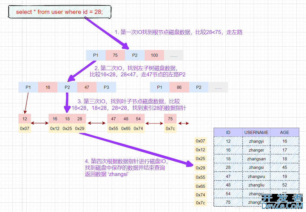The image size is (306, 212).
Task: Click the P1 pointer cell before internal key 16
Action: [28, 87]
